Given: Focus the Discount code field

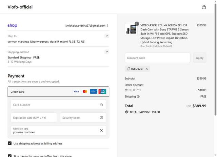Looking at the screenshot, I should point(157,58).
